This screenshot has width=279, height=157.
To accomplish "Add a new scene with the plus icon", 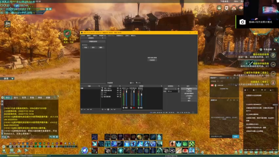I will click(82, 109).
